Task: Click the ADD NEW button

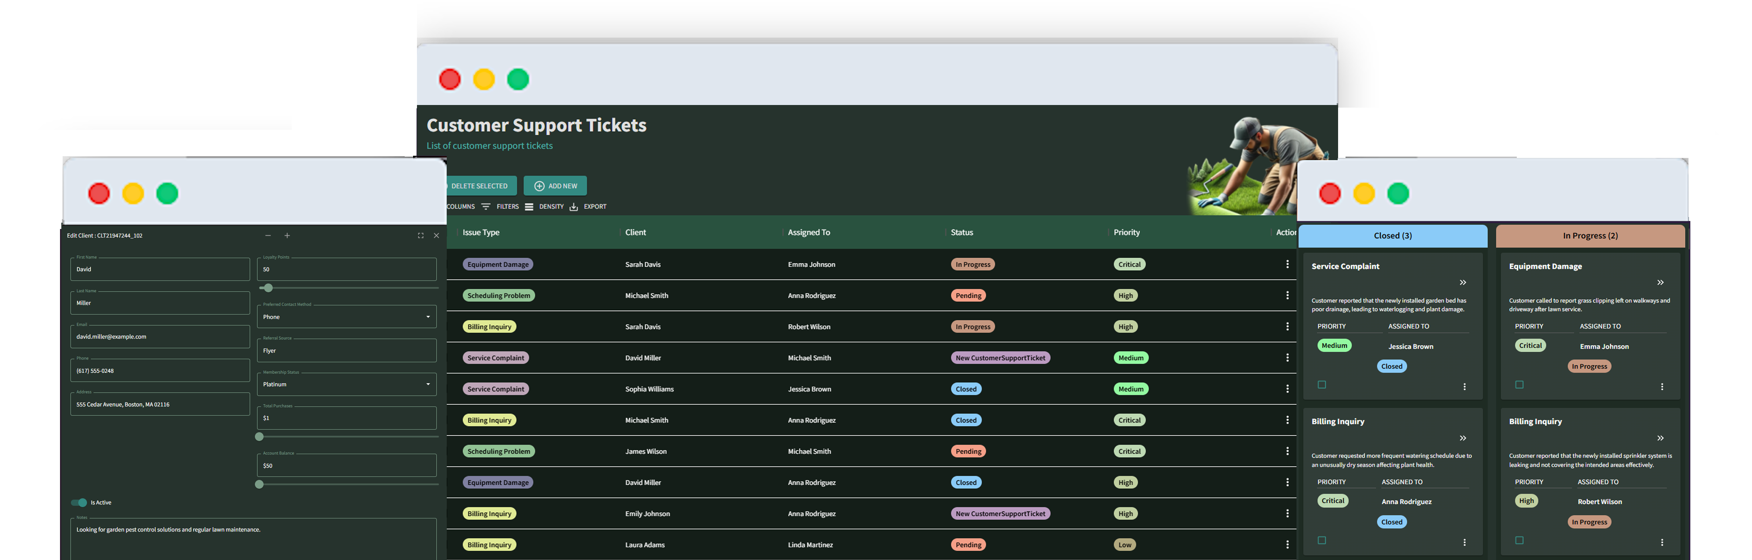Action: coord(555,185)
